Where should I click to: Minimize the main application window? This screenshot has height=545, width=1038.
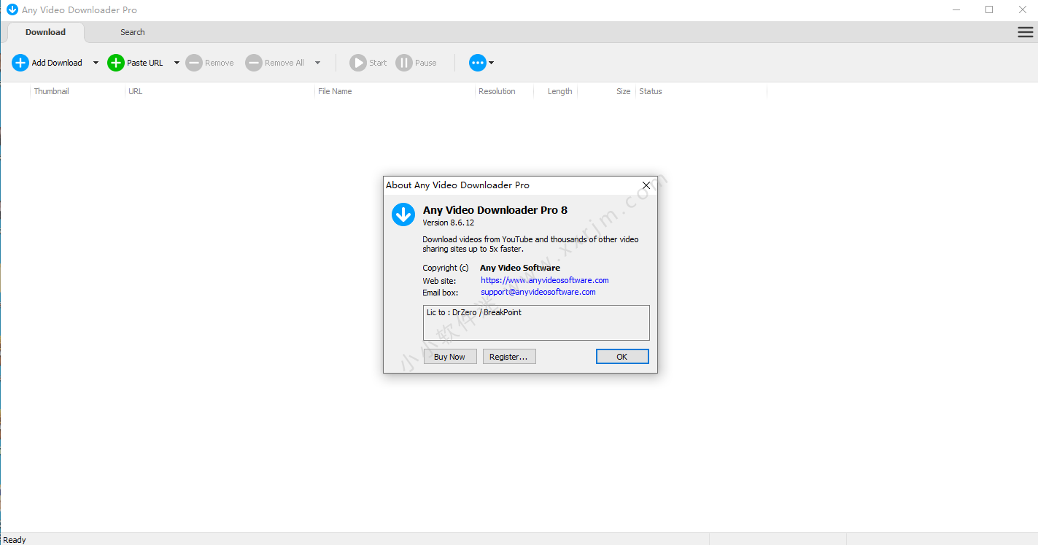956,10
